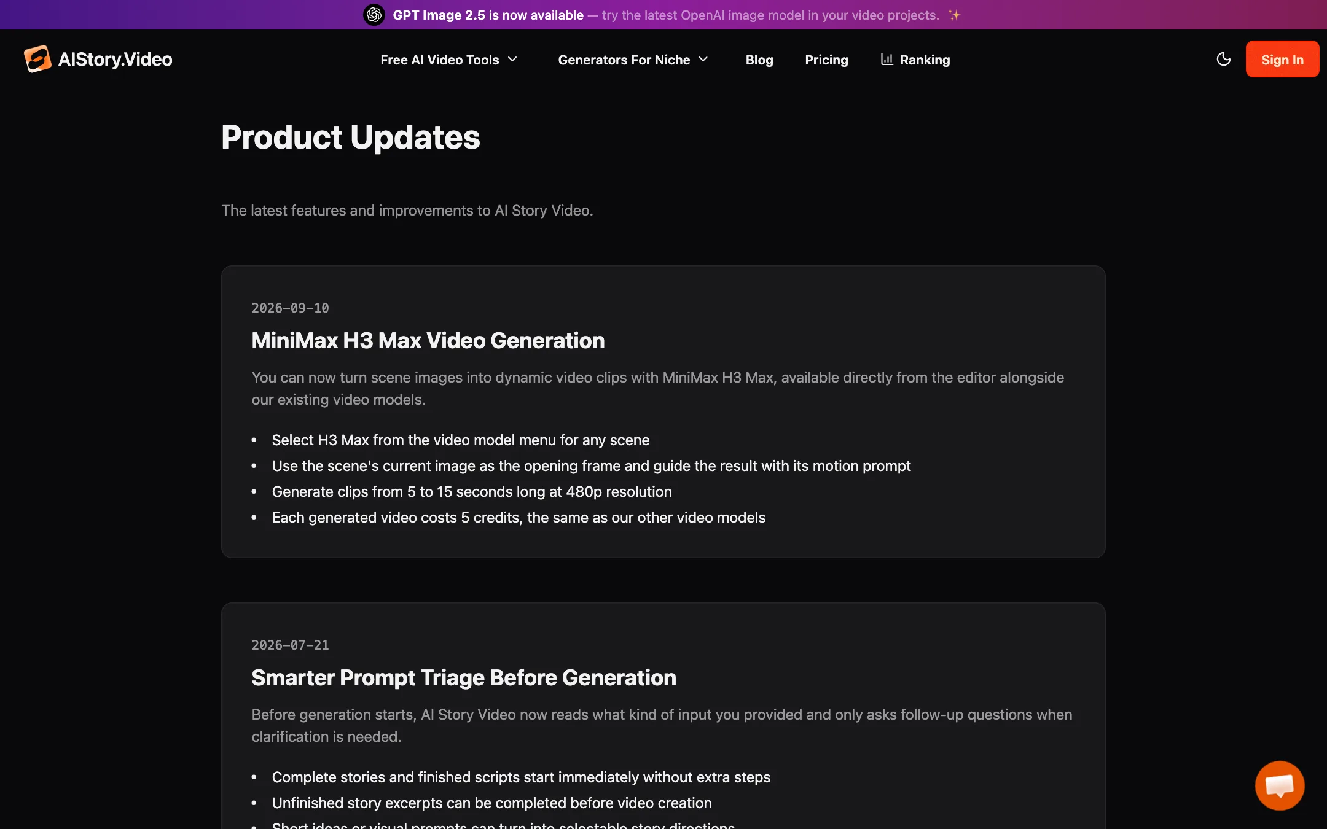Click the OpenAI logo in banner
Viewport: 1327px width, 829px height.
[x=374, y=15]
